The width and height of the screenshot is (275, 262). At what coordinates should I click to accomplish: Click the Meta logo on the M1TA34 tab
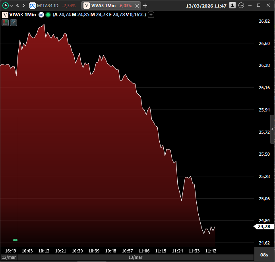coord(33,6)
